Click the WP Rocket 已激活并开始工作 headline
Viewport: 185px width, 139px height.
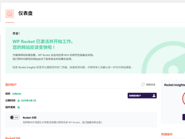(43, 42)
